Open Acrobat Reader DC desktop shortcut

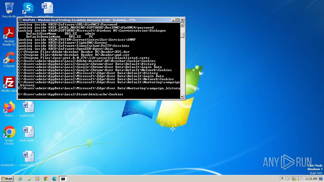(x=9, y=36)
